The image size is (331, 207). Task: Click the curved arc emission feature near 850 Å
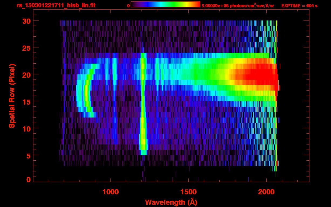pyautogui.click(x=86, y=91)
